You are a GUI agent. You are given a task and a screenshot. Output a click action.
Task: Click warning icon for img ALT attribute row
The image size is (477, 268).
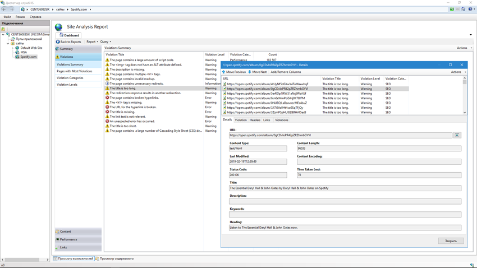107,64
